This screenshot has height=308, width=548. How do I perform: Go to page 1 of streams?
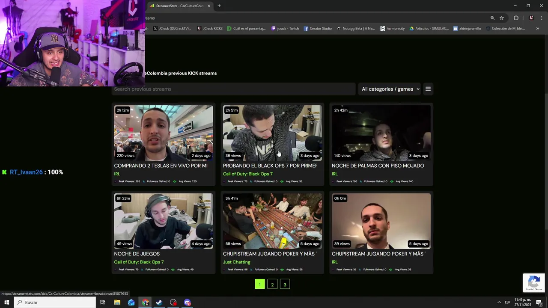point(259,284)
